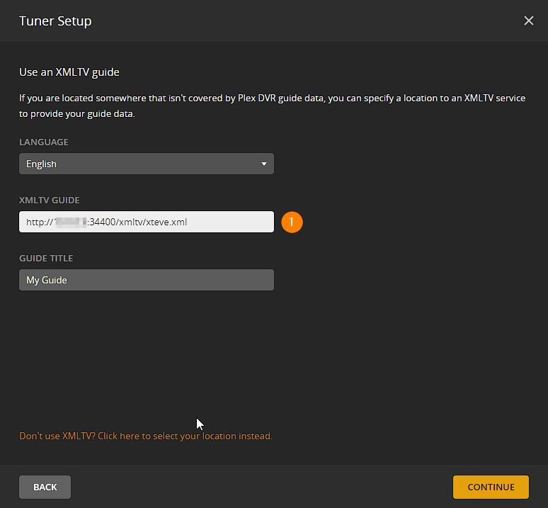Click the My Guide text in the title field
The image size is (548, 508).
pos(47,280)
